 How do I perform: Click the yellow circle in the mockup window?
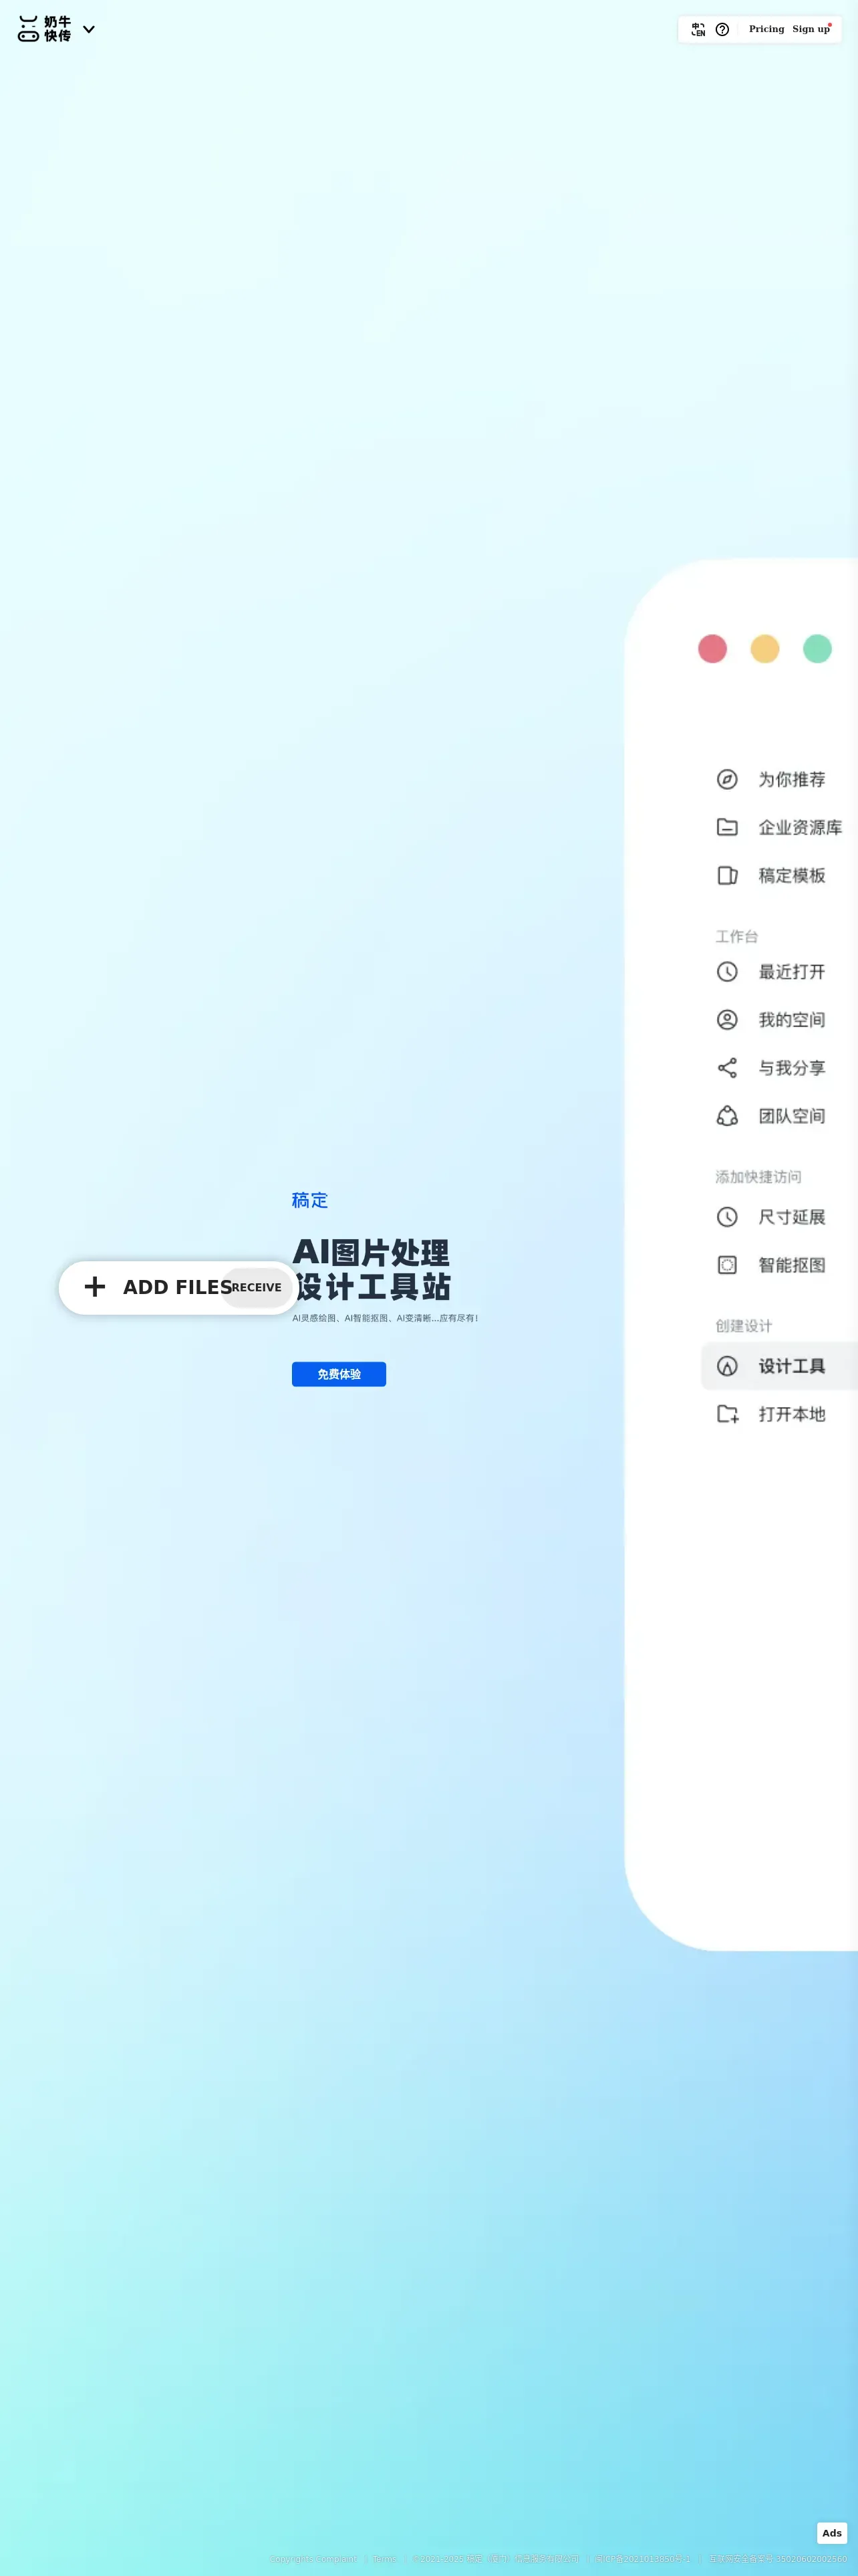(x=765, y=649)
